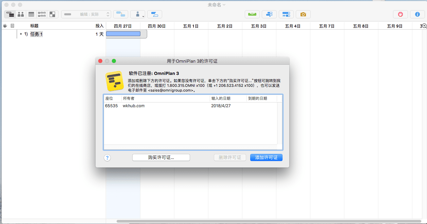Switch to the Resource view (two people icon)

coord(21,14)
